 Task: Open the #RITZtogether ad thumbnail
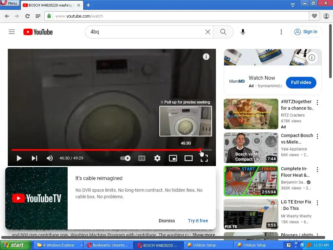click(x=251, y=114)
